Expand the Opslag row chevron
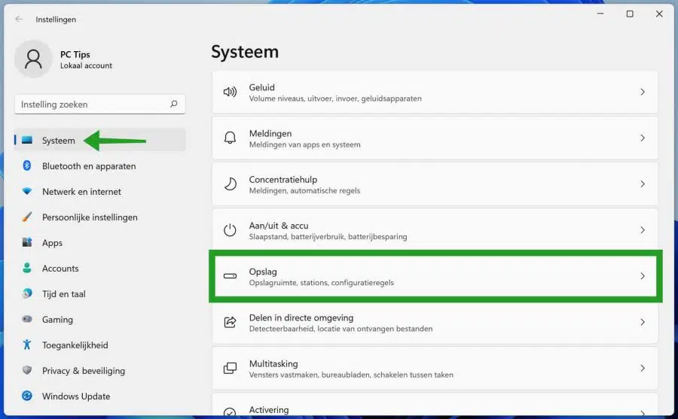Screen dimensions: 678x419 643,276
